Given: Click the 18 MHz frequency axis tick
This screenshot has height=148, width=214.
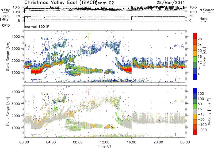Looking at the screenshot, I should [18, 16].
